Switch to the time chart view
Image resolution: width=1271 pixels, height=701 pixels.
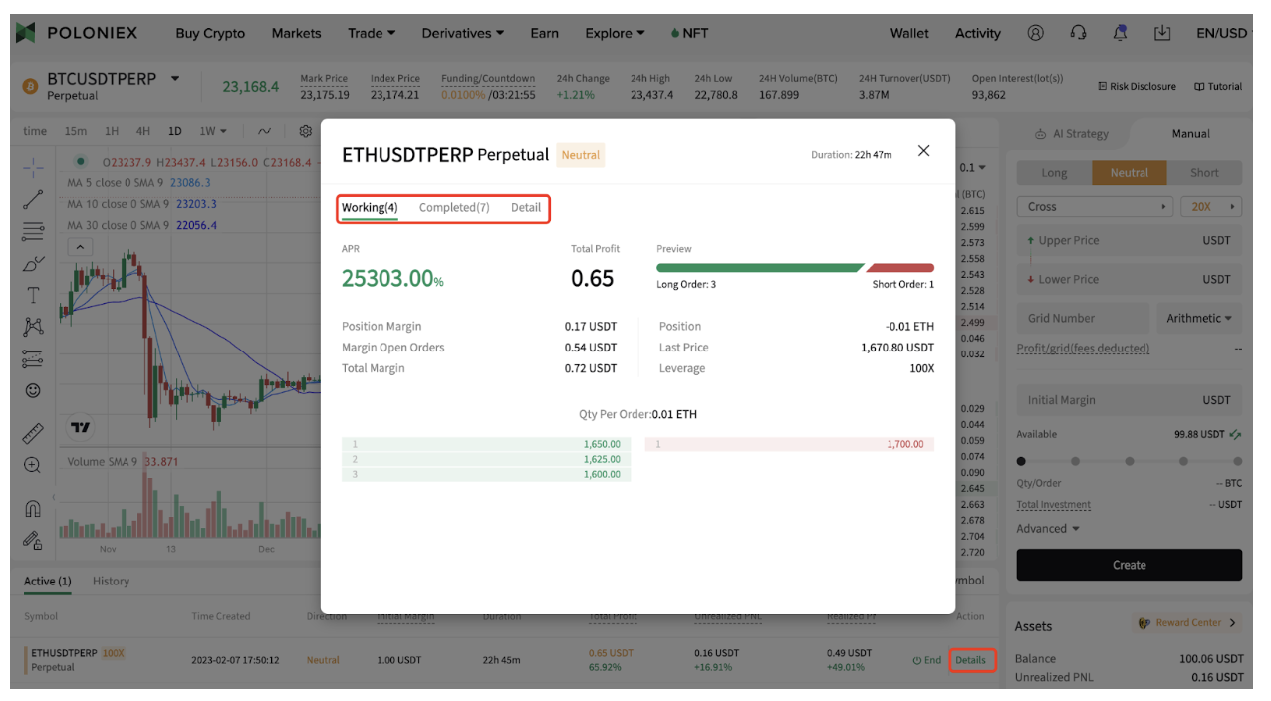[35, 131]
